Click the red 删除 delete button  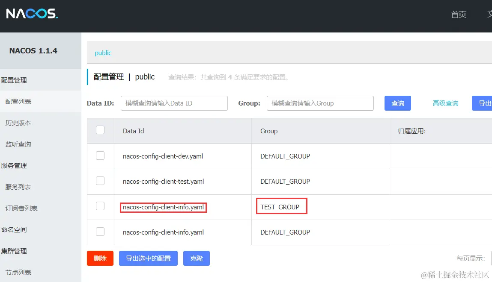[100, 258]
